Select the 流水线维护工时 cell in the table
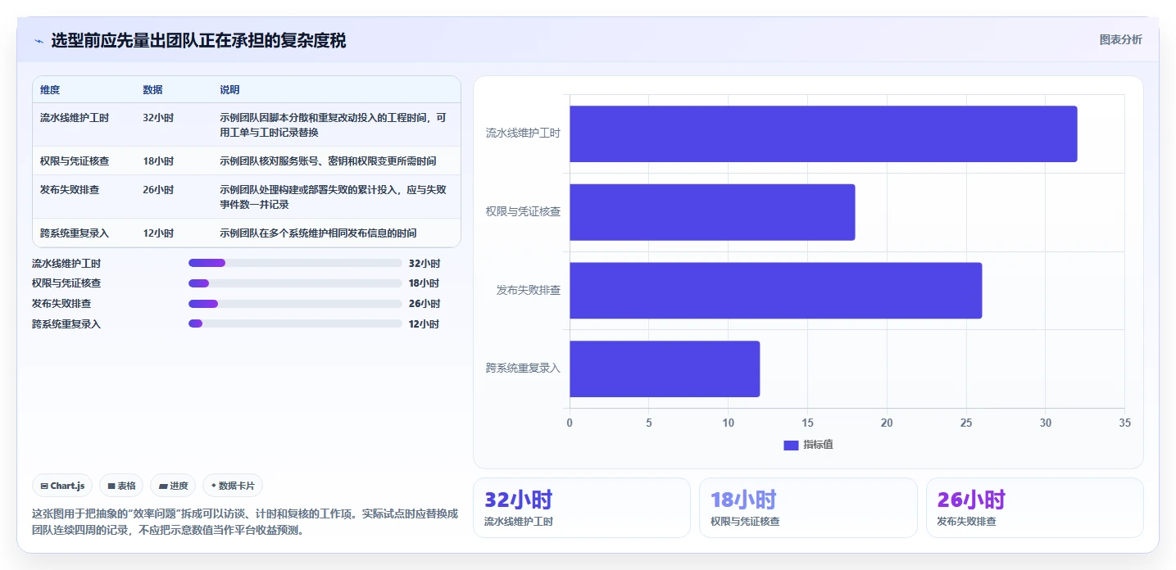This screenshot has height=570, width=1176. pyautogui.click(x=74, y=118)
